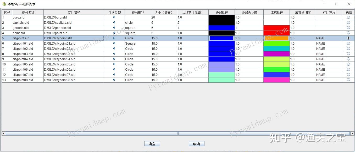The width and height of the screenshot is (355, 152).
Task: Click the geometry icon for citypoint03.sld
Action: pyautogui.click(x=114, y=54)
